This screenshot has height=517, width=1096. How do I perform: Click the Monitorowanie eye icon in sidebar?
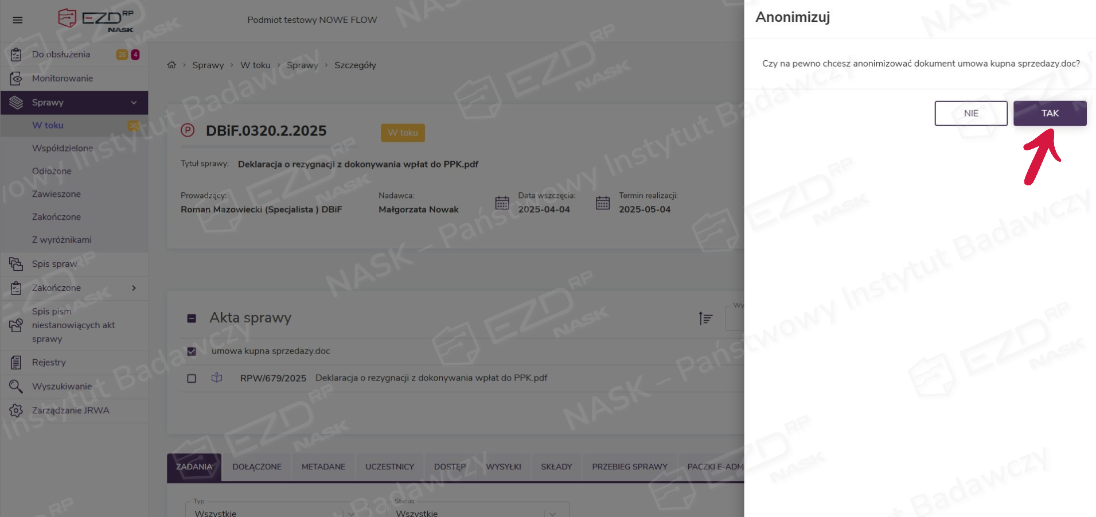16,79
